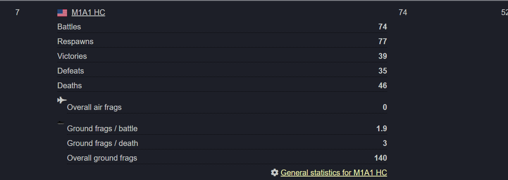The image size is (508, 180).
Task: Click the row number 7 cell
Action: (x=17, y=12)
